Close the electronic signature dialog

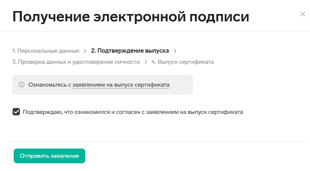click(303, 14)
